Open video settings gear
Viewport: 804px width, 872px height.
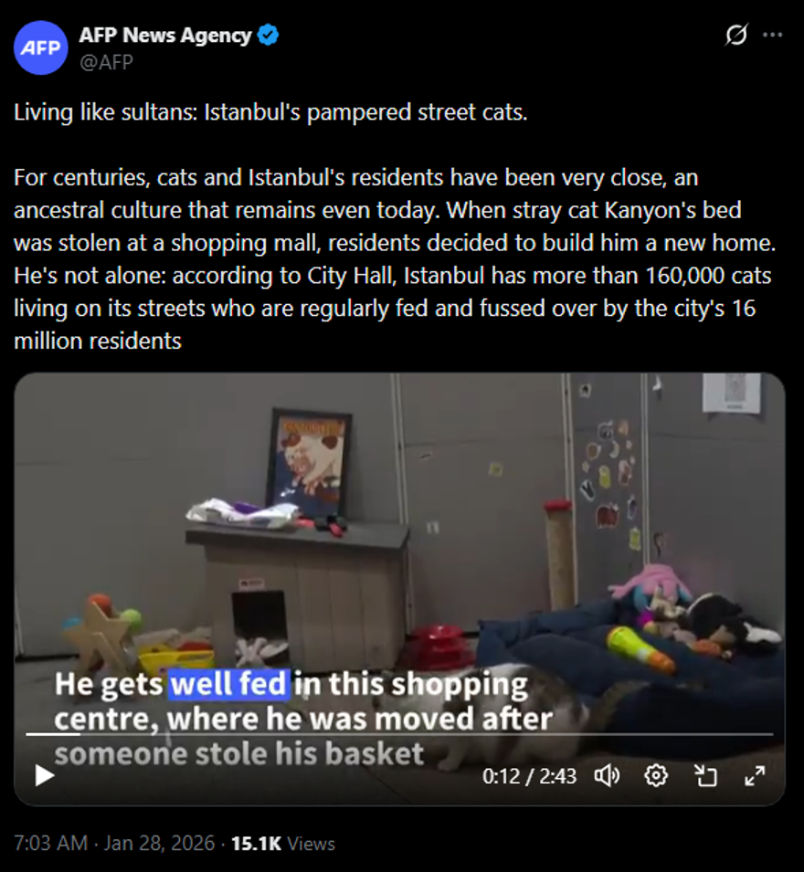(x=656, y=775)
